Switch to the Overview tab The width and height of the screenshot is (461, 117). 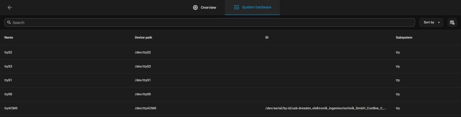(x=205, y=7)
